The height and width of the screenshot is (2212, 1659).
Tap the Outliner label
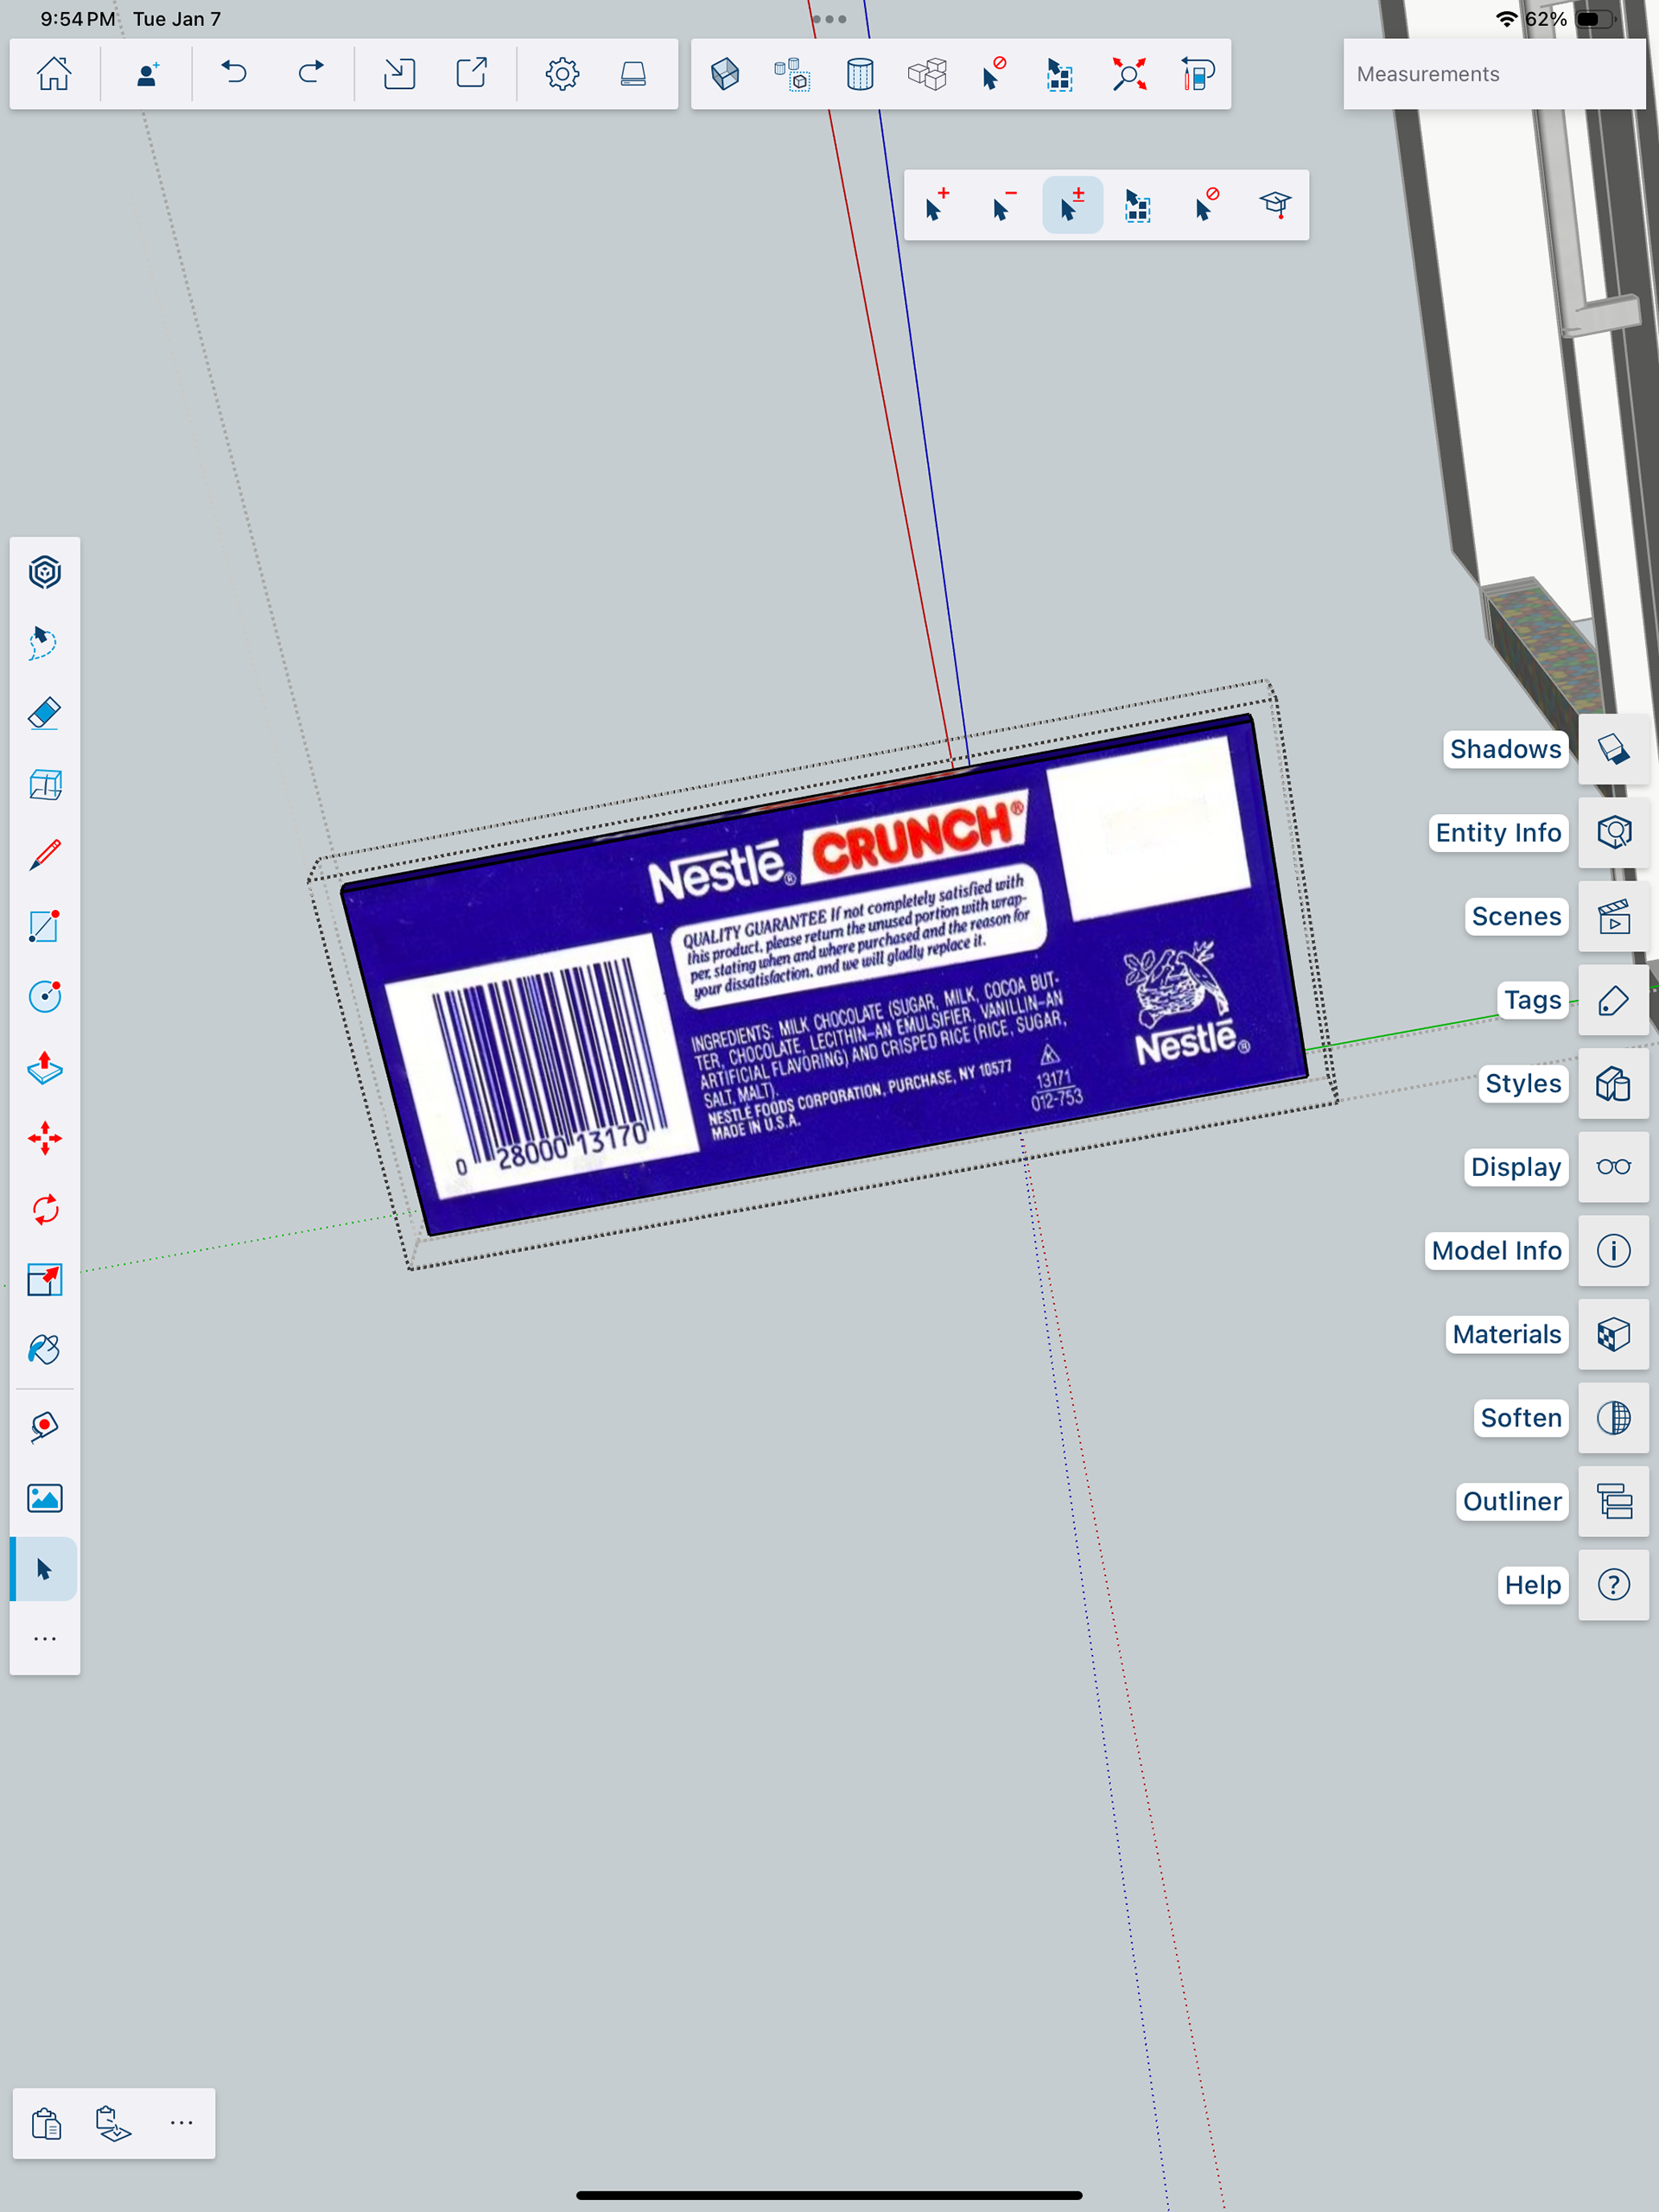pyautogui.click(x=1511, y=1501)
